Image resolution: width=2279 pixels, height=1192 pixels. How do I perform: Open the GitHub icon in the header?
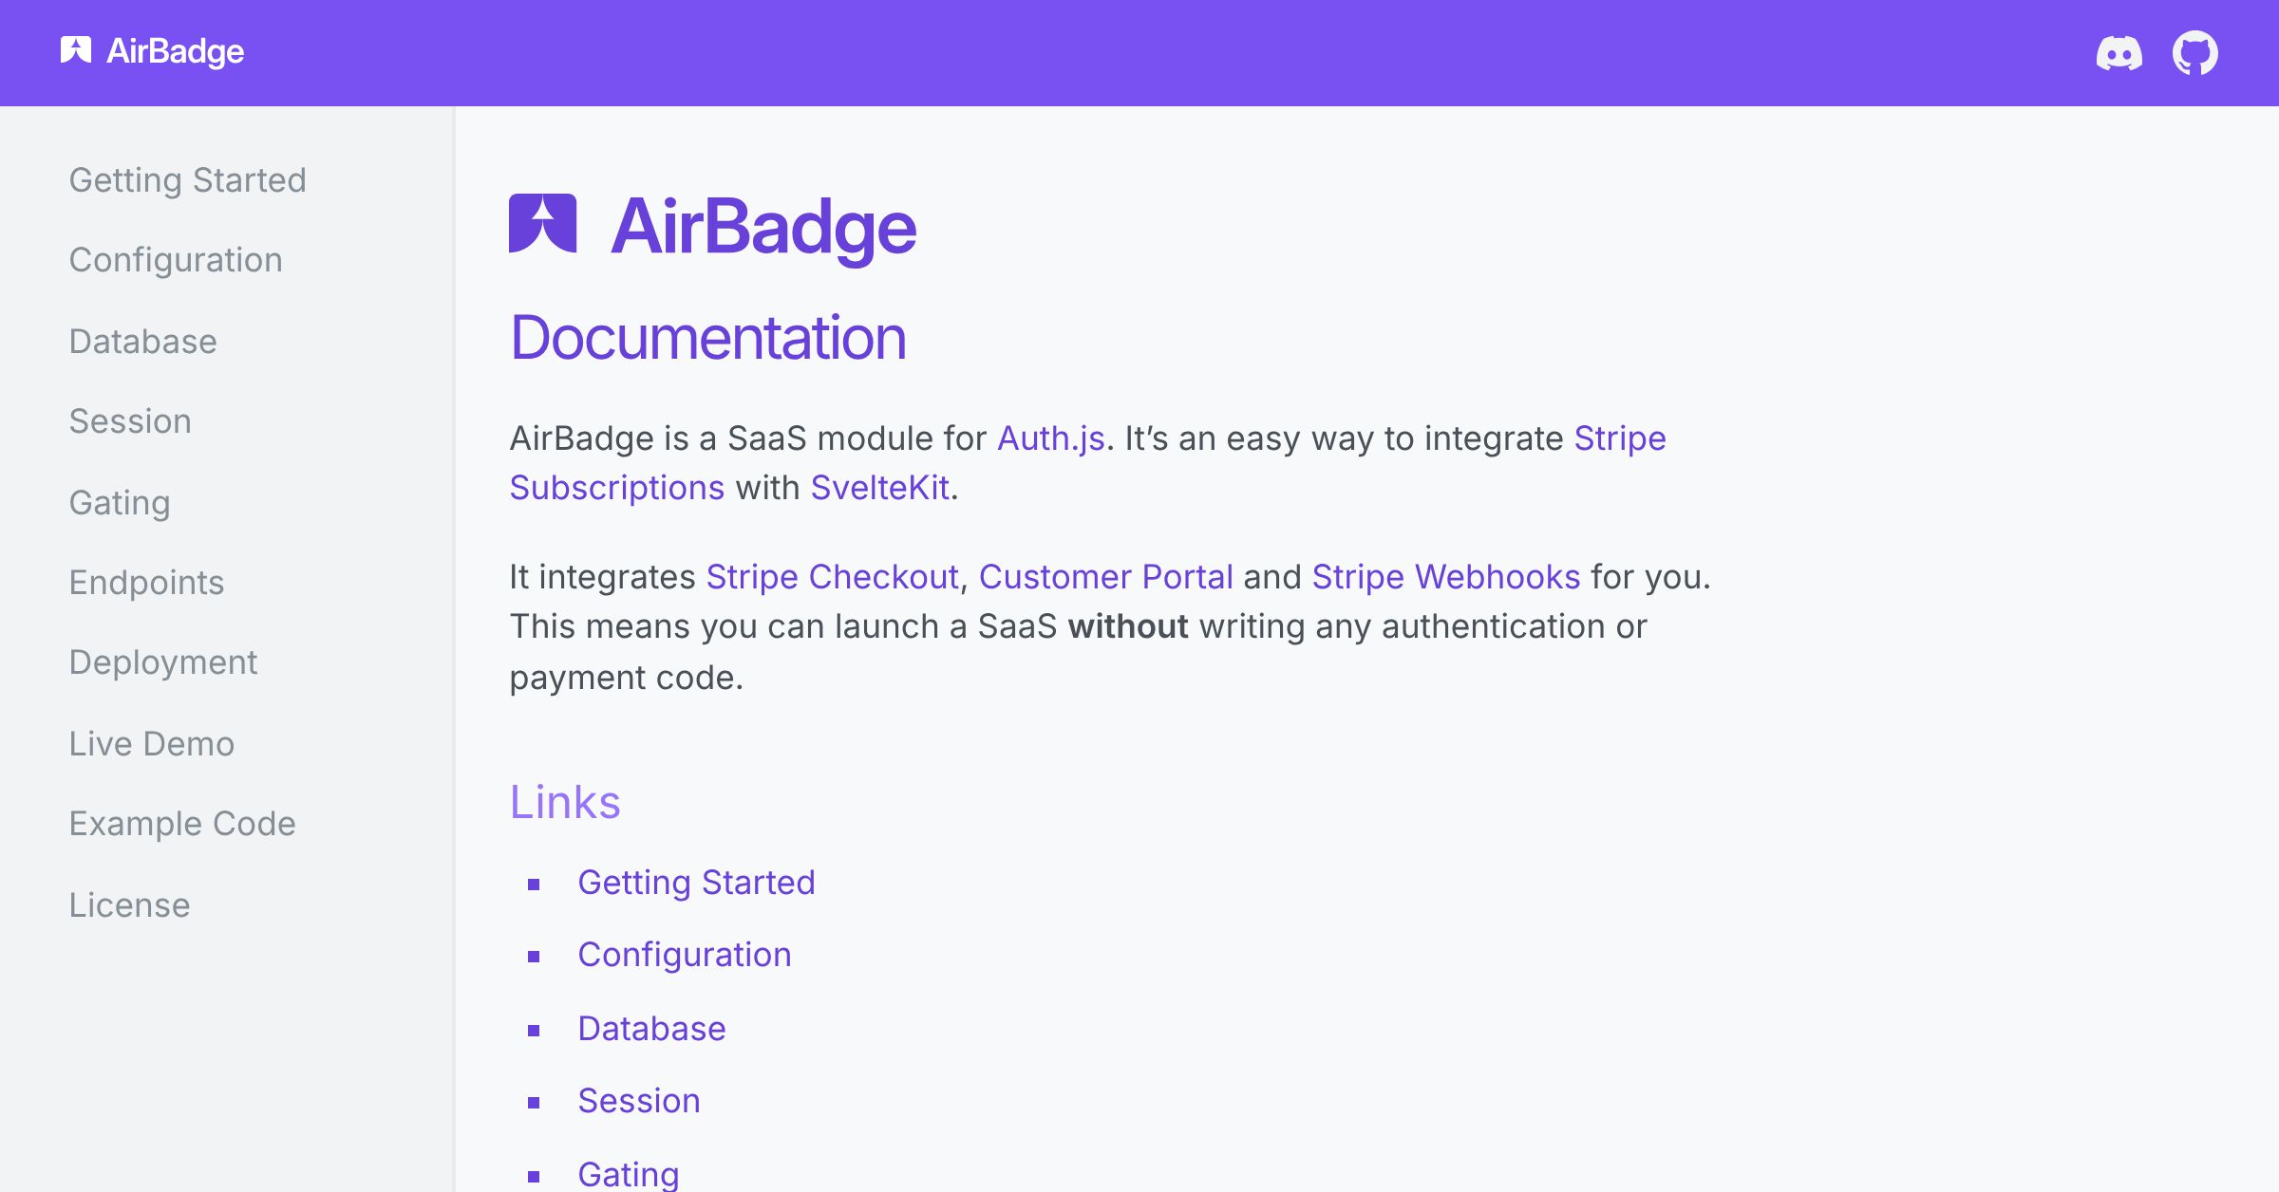click(x=2196, y=54)
